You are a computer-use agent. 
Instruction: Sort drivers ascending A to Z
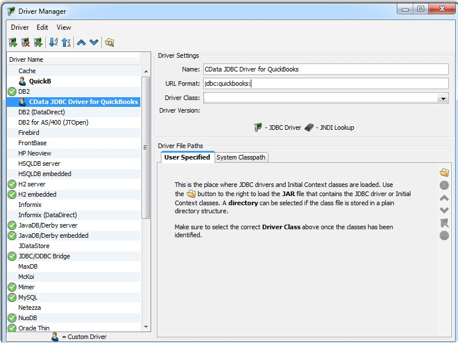click(53, 42)
